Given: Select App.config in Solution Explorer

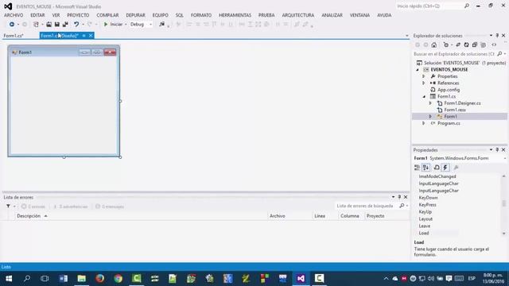Looking at the screenshot, I should click(449, 90).
